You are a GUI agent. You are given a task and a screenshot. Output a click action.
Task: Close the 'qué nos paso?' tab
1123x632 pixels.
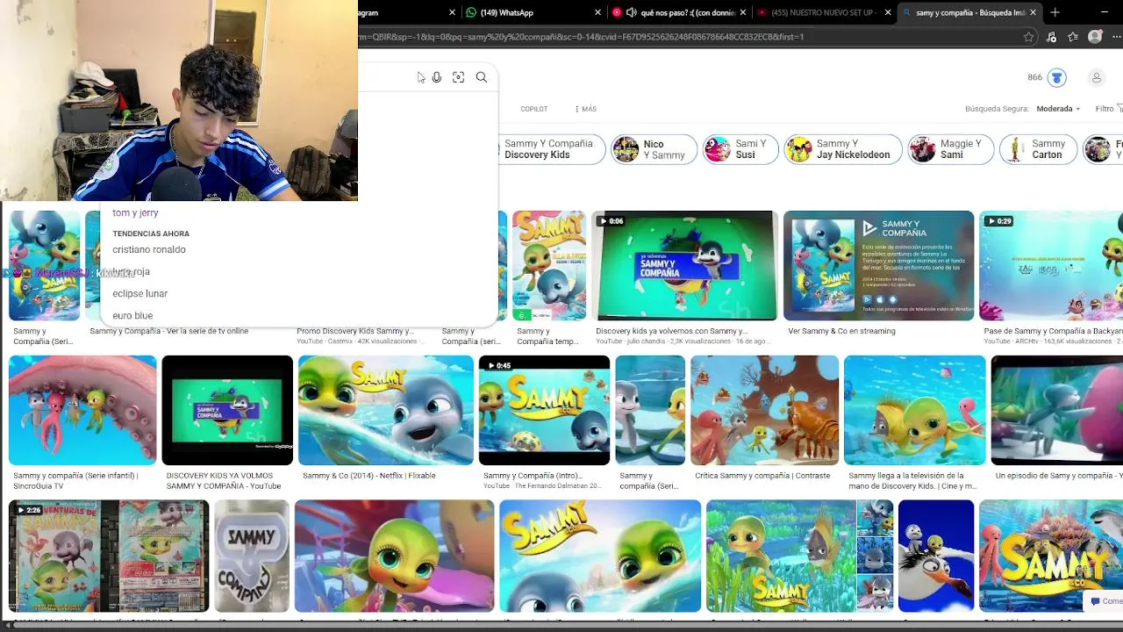coord(744,12)
